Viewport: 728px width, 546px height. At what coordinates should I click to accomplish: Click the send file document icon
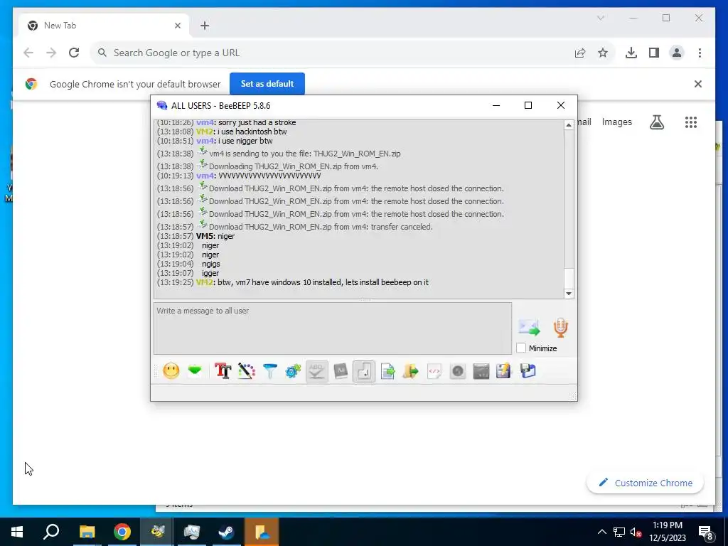(387, 371)
